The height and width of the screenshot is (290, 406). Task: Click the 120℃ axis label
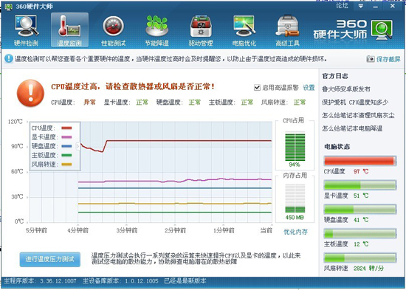point(16,122)
